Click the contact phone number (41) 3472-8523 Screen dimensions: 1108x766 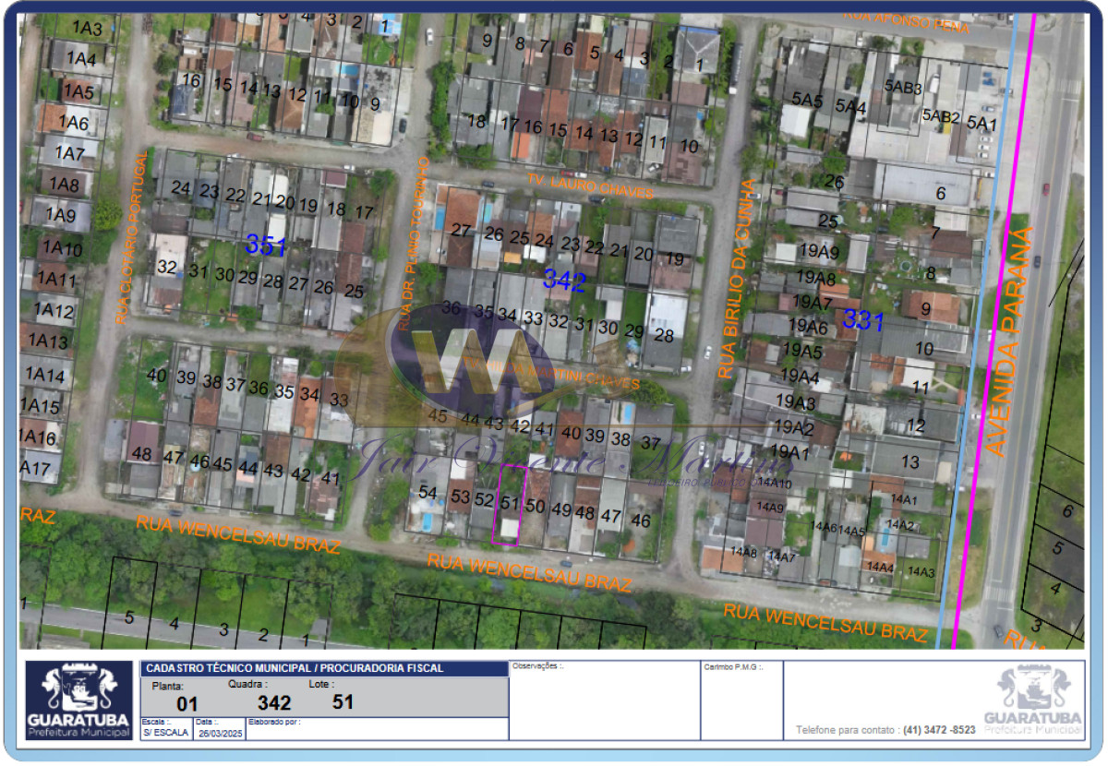point(939,730)
